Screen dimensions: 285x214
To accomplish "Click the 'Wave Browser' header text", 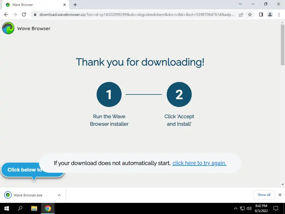I will pyautogui.click(x=34, y=29).
